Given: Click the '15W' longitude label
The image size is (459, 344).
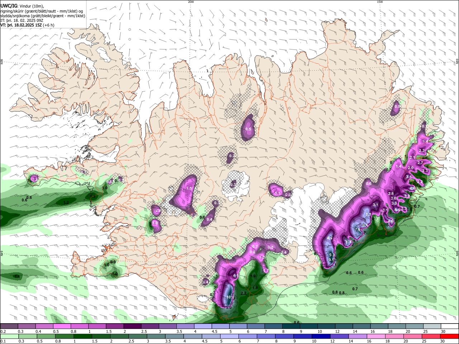Looking at the screenshot, I should coord(380,2).
